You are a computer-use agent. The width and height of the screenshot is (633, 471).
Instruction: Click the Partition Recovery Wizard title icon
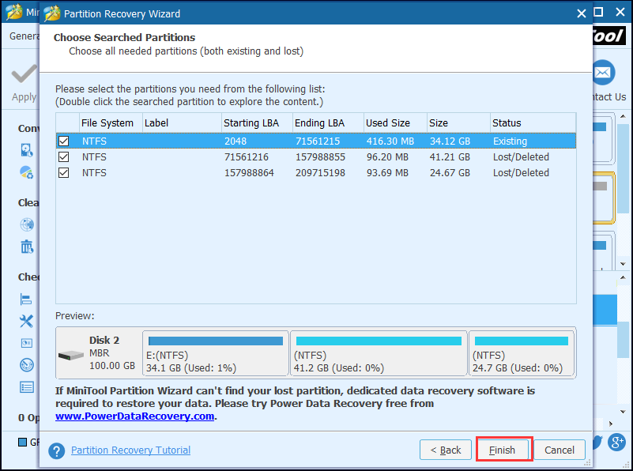pyautogui.click(x=51, y=13)
